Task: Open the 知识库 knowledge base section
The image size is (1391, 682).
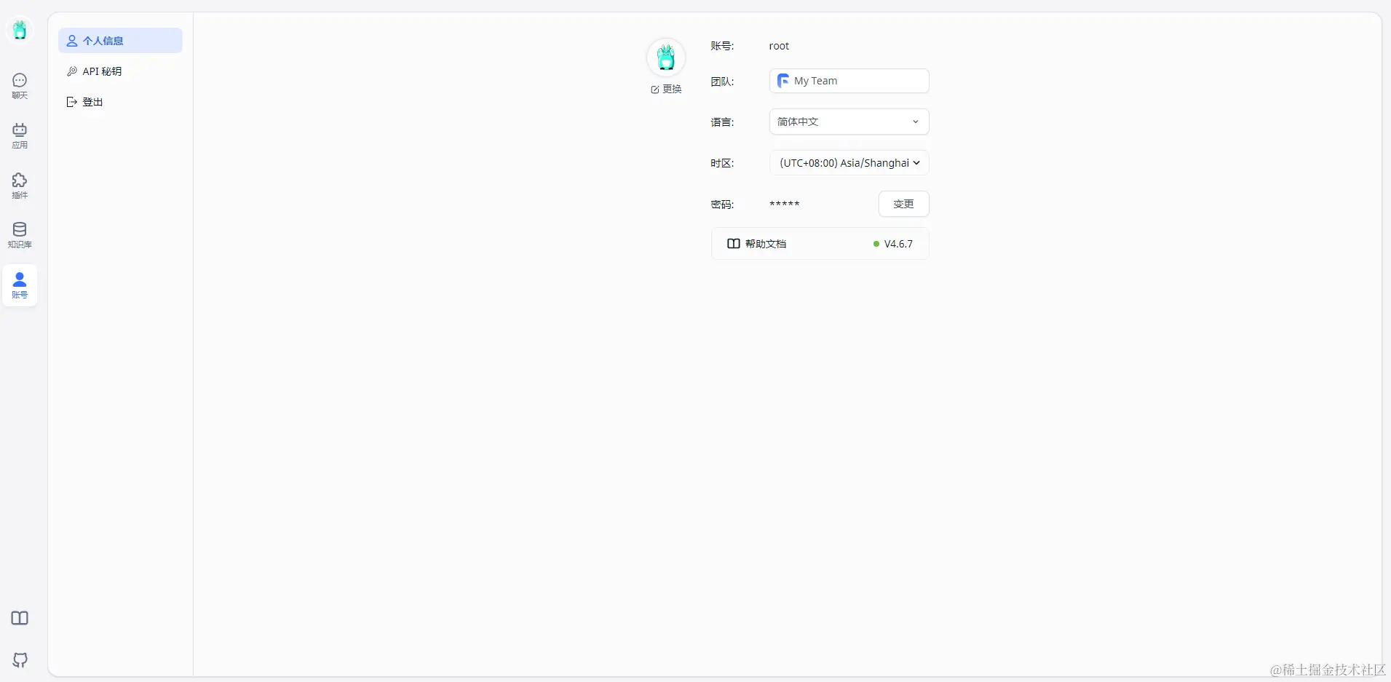Action: pyautogui.click(x=19, y=234)
